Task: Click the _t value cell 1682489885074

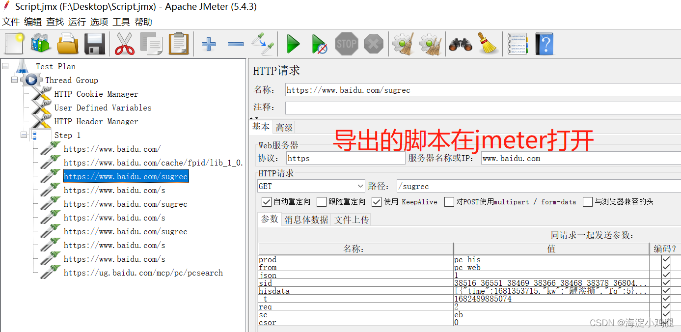Action: point(551,299)
